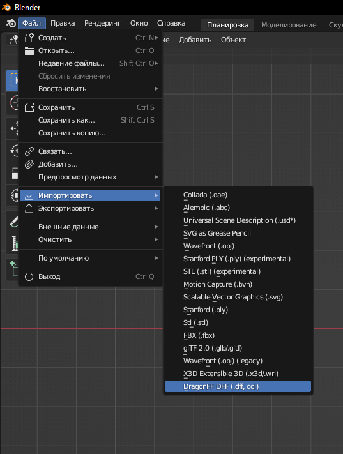Choose Добавить... in the file menu

click(90, 164)
